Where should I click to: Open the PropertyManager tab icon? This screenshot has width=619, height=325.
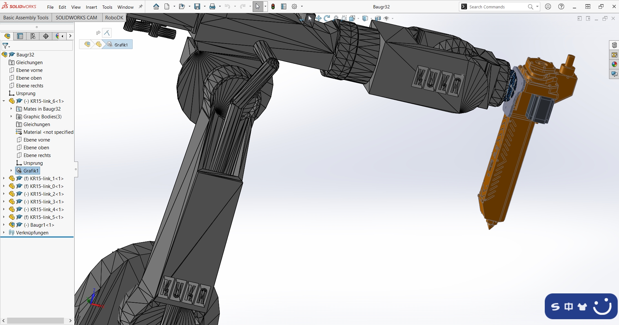(20, 36)
